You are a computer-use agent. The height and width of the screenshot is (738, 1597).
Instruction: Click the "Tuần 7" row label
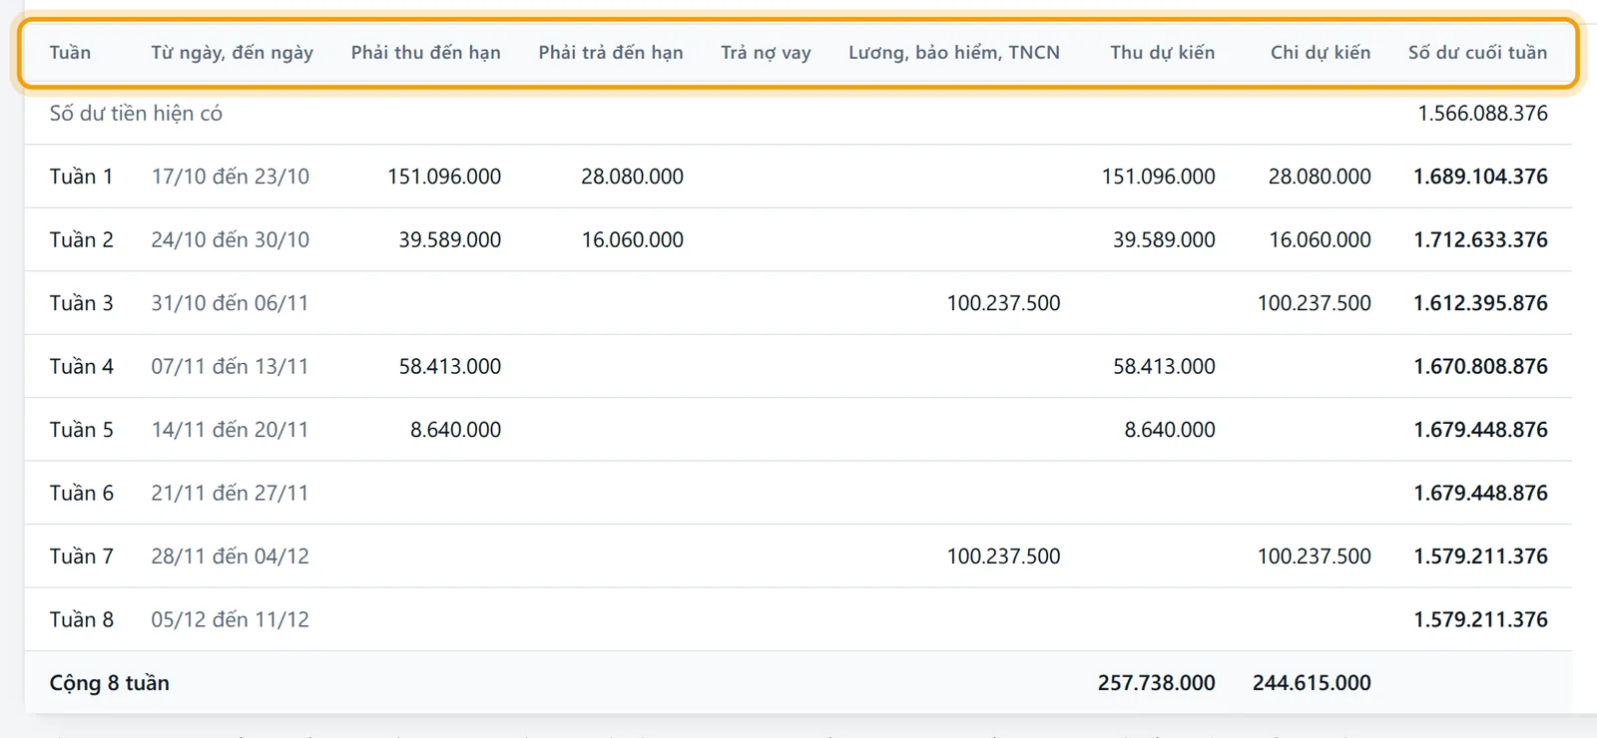pyautogui.click(x=82, y=556)
